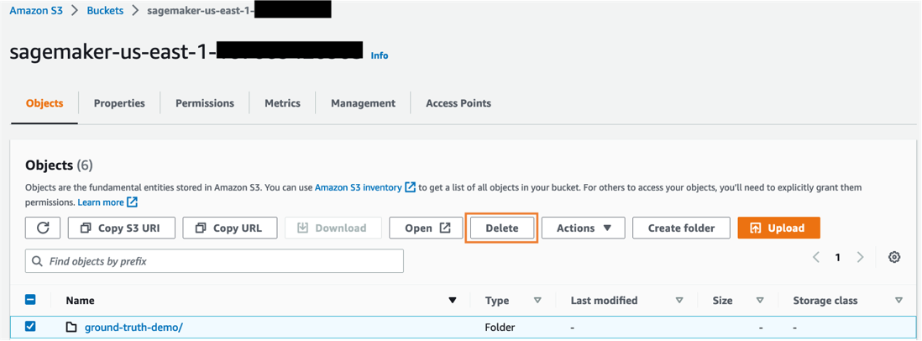Open the Permissions tab
The image size is (922, 341).
click(205, 102)
